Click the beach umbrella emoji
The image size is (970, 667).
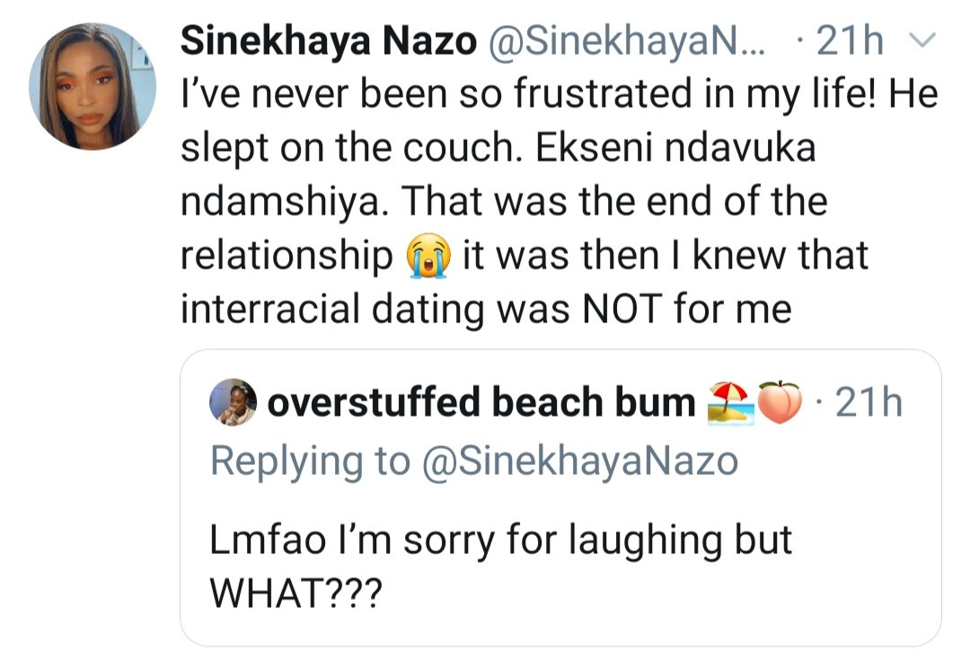[x=730, y=404]
